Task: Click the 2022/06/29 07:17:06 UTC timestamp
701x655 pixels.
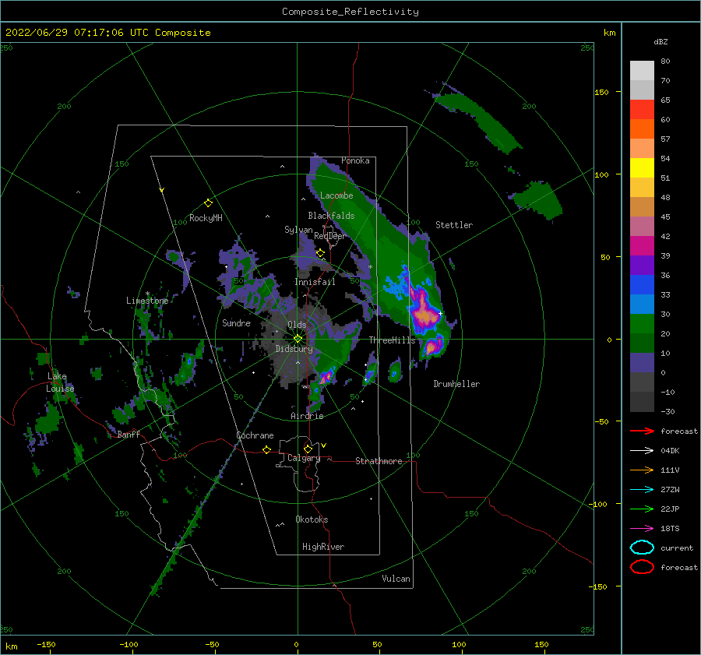Action: click(107, 33)
